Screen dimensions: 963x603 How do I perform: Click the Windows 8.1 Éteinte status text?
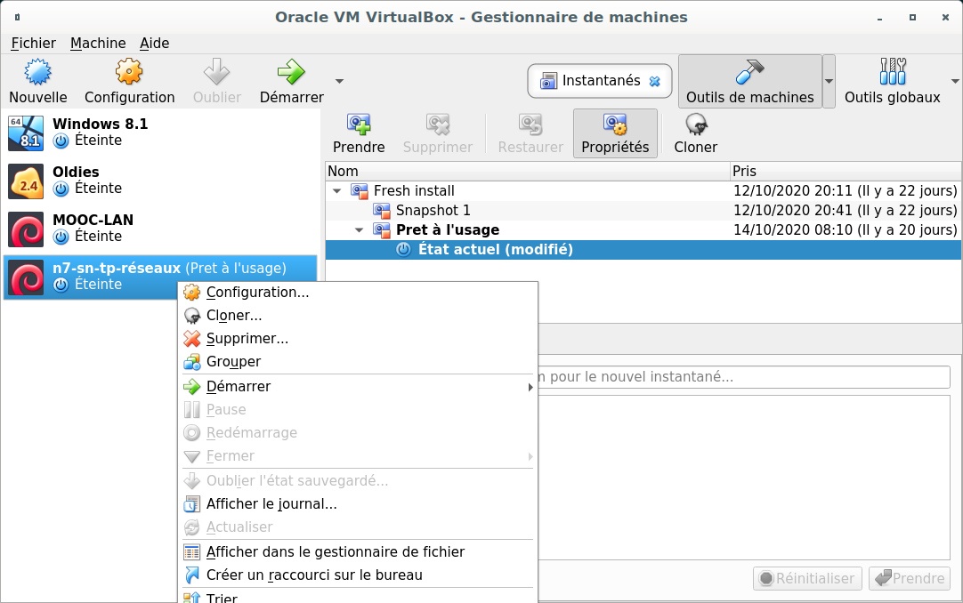[98, 141]
